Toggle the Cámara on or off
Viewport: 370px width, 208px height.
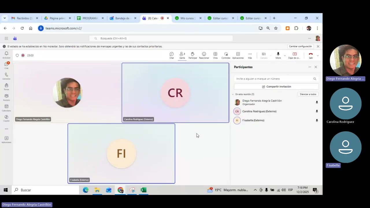click(x=264, y=55)
